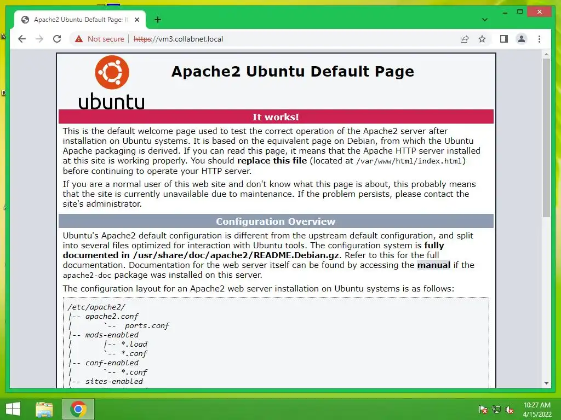Open a new tab with plus button
Image resolution: width=561 pixels, height=420 pixels.
pos(157,20)
